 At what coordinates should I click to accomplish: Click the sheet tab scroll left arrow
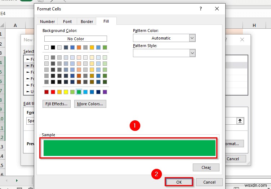(6, 180)
